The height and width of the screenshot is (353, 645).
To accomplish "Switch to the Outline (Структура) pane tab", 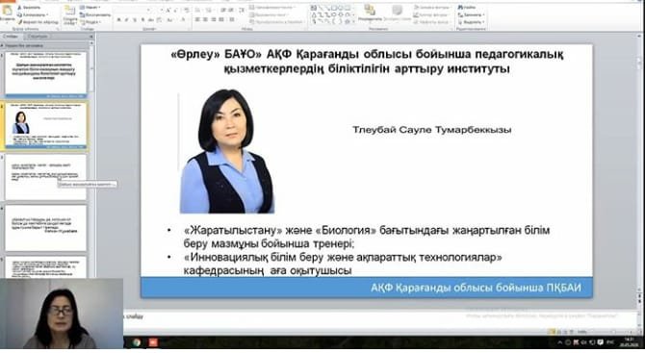I will 38,37.
